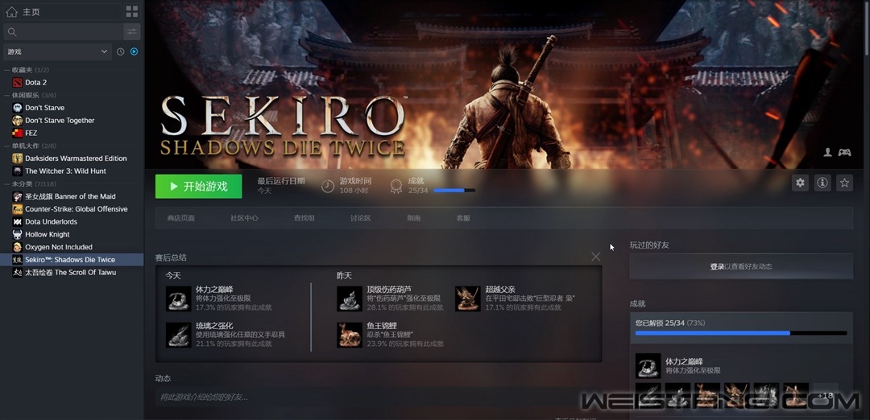
Task: Click the controller support icon on banner
Action: pyautogui.click(x=844, y=152)
